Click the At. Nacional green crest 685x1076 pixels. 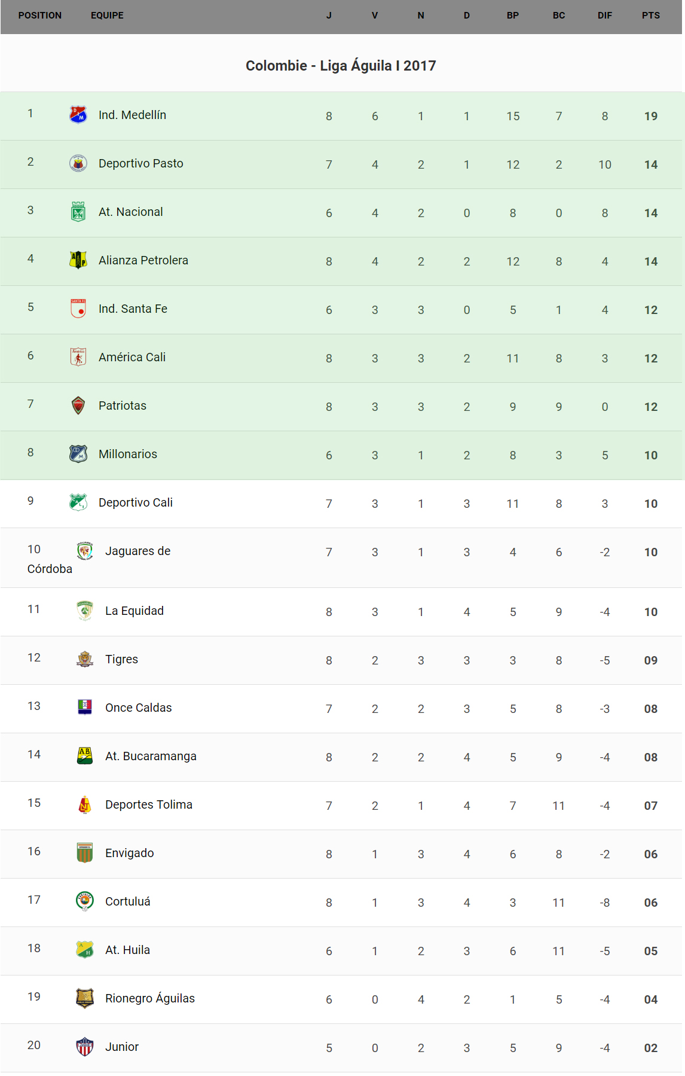pos(78,212)
